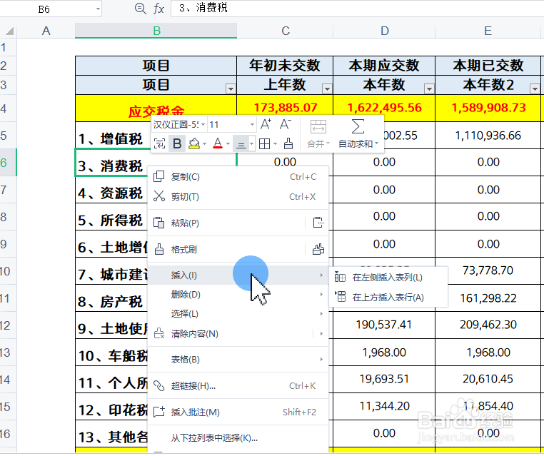Select column E header
Screen dimensions: 544x456
488,31
